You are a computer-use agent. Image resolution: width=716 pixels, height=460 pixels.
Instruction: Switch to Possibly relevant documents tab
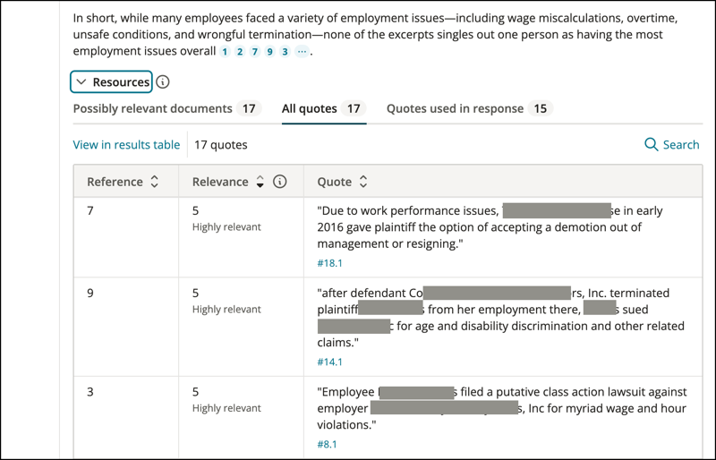click(x=167, y=108)
